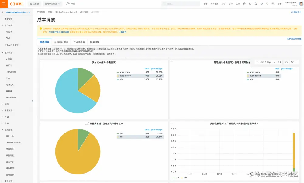Click the user avatar picture
The height and width of the screenshot is (183, 304).
pos(301,4)
